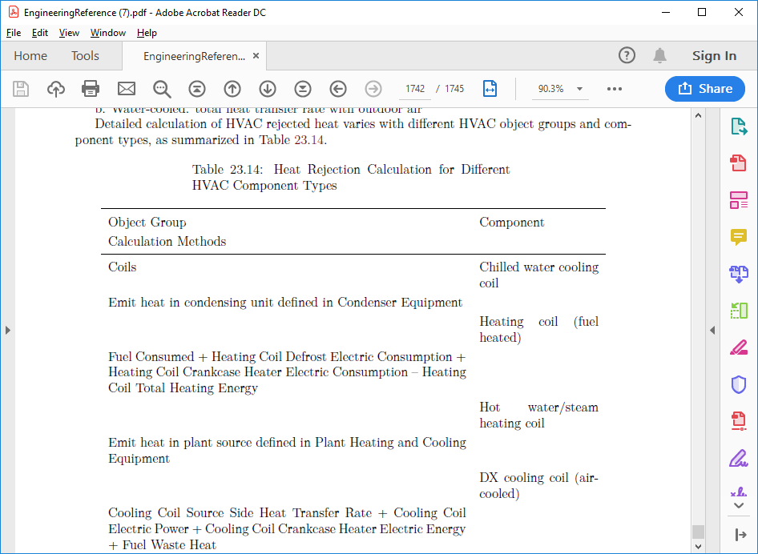Show the navigation pane
The image size is (758, 554).
point(8,329)
